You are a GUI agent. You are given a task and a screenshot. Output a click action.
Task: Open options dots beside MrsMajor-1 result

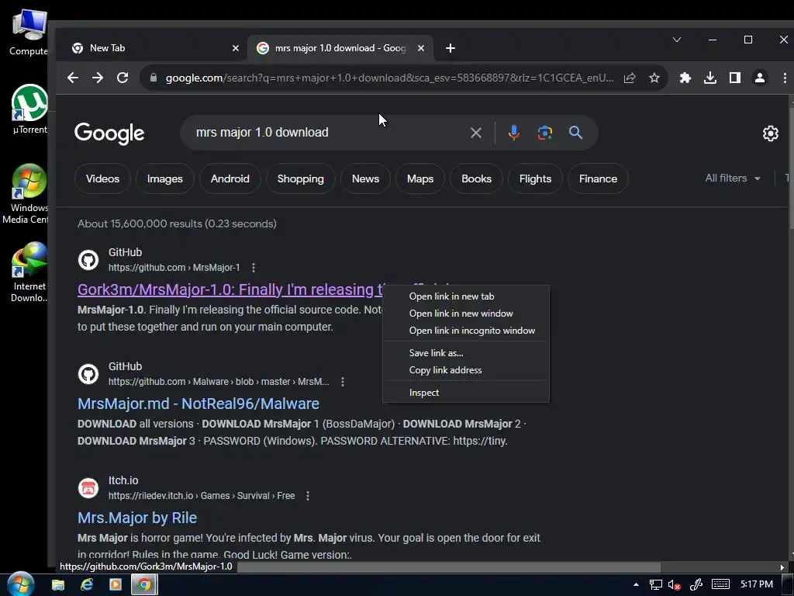(254, 268)
